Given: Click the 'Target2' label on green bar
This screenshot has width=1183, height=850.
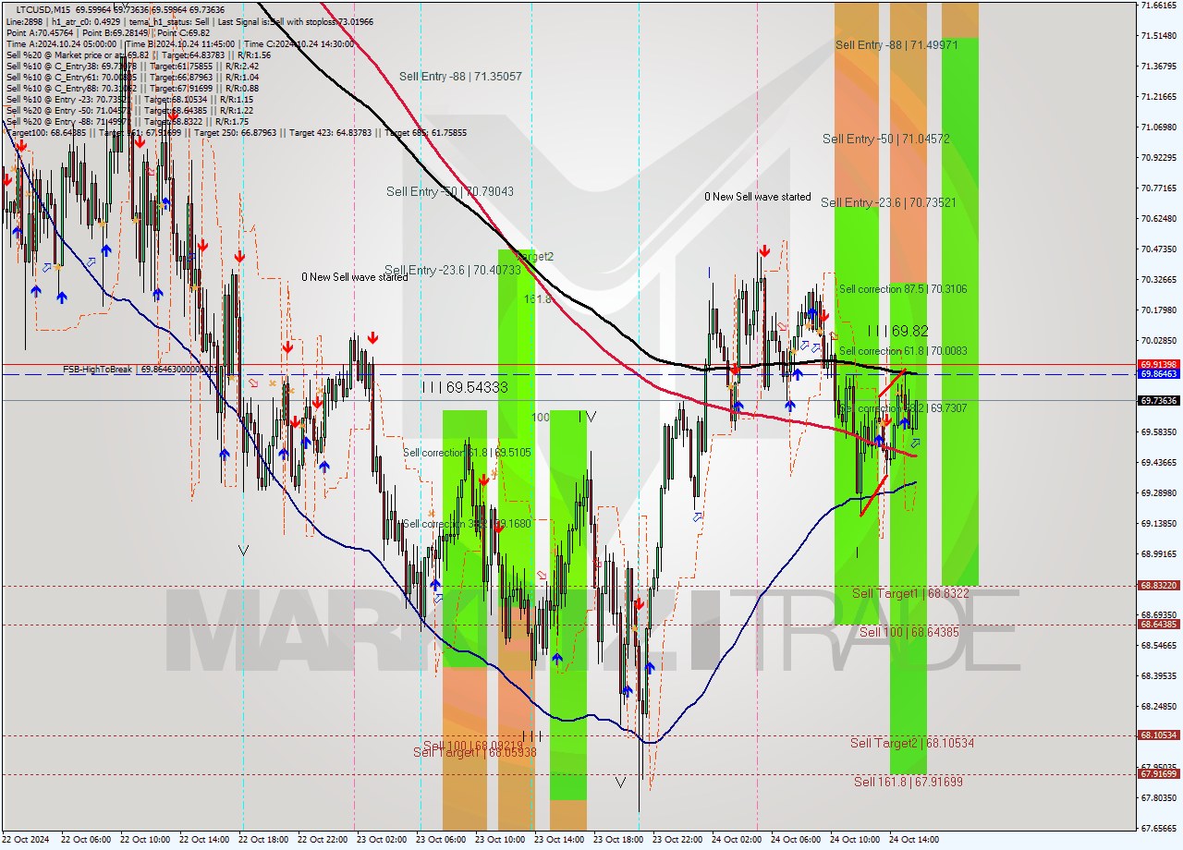Looking at the screenshot, I should 535,257.
